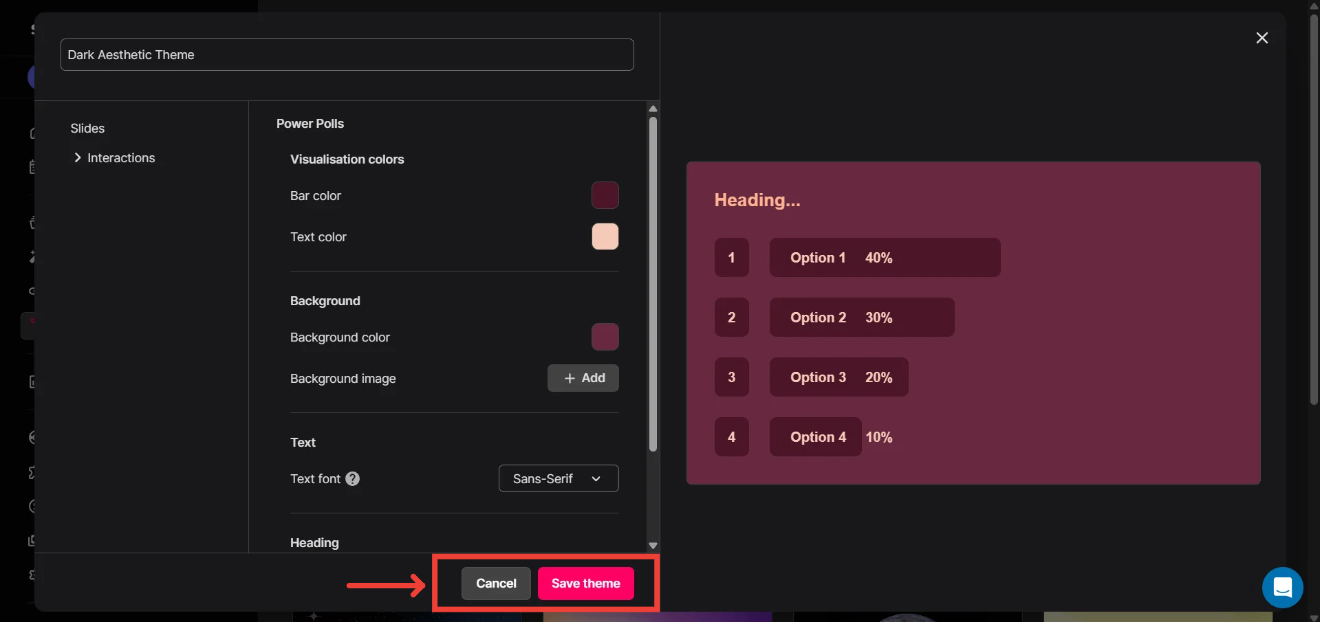1320x622 pixels.
Task: Select the Slides section
Action: [x=87, y=129]
